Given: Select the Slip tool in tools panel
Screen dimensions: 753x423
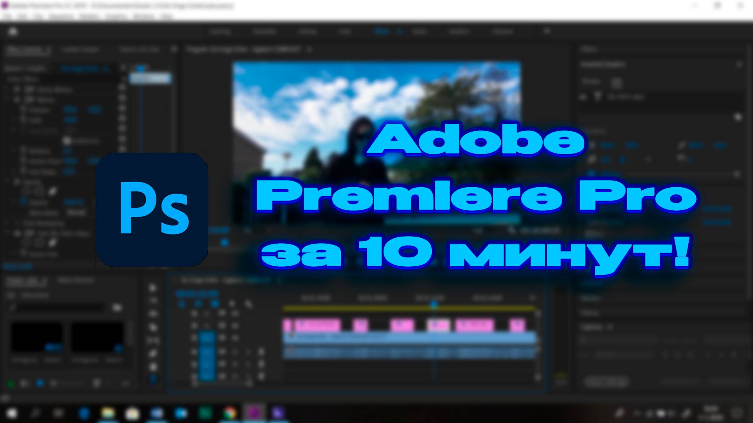Looking at the screenshot, I should point(153,340).
